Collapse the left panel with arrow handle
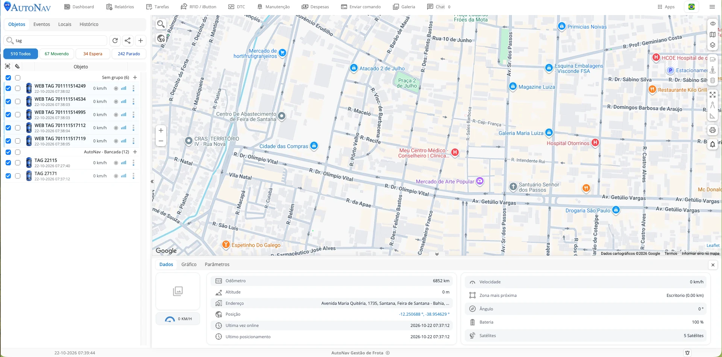Image resolution: width=722 pixels, height=357 pixels. point(152,182)
